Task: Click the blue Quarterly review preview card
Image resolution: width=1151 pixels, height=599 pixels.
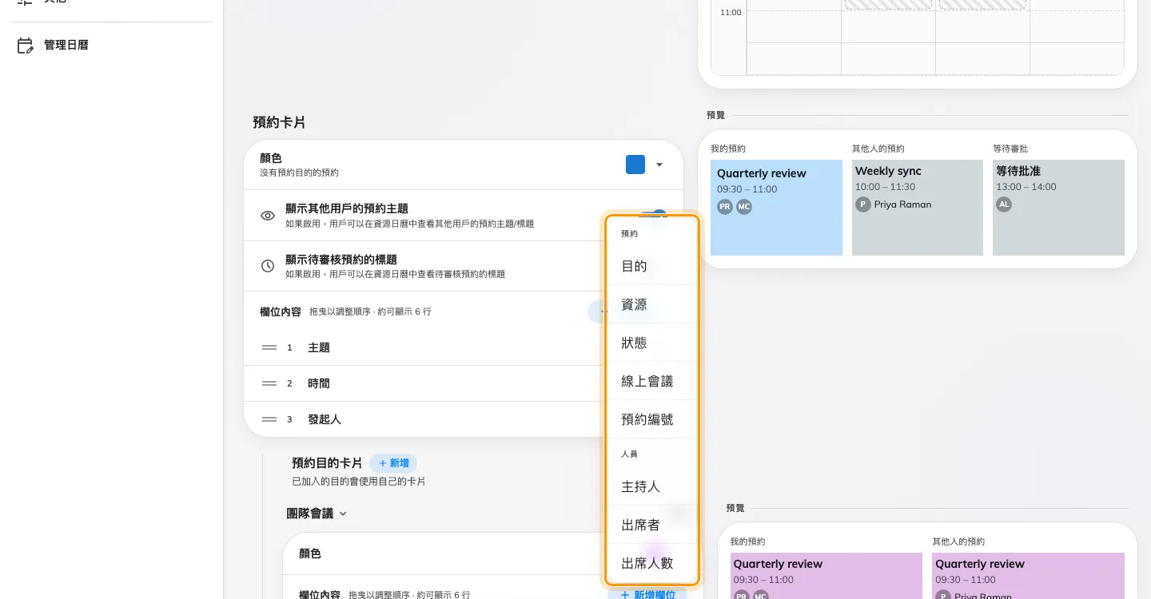Action: coord(776,208)
